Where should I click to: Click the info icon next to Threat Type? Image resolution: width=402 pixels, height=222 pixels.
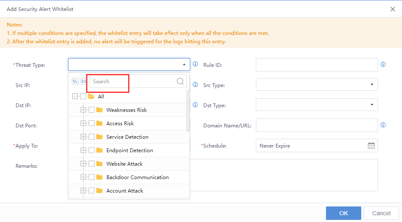pyautogui.click(x=195, y=65)
